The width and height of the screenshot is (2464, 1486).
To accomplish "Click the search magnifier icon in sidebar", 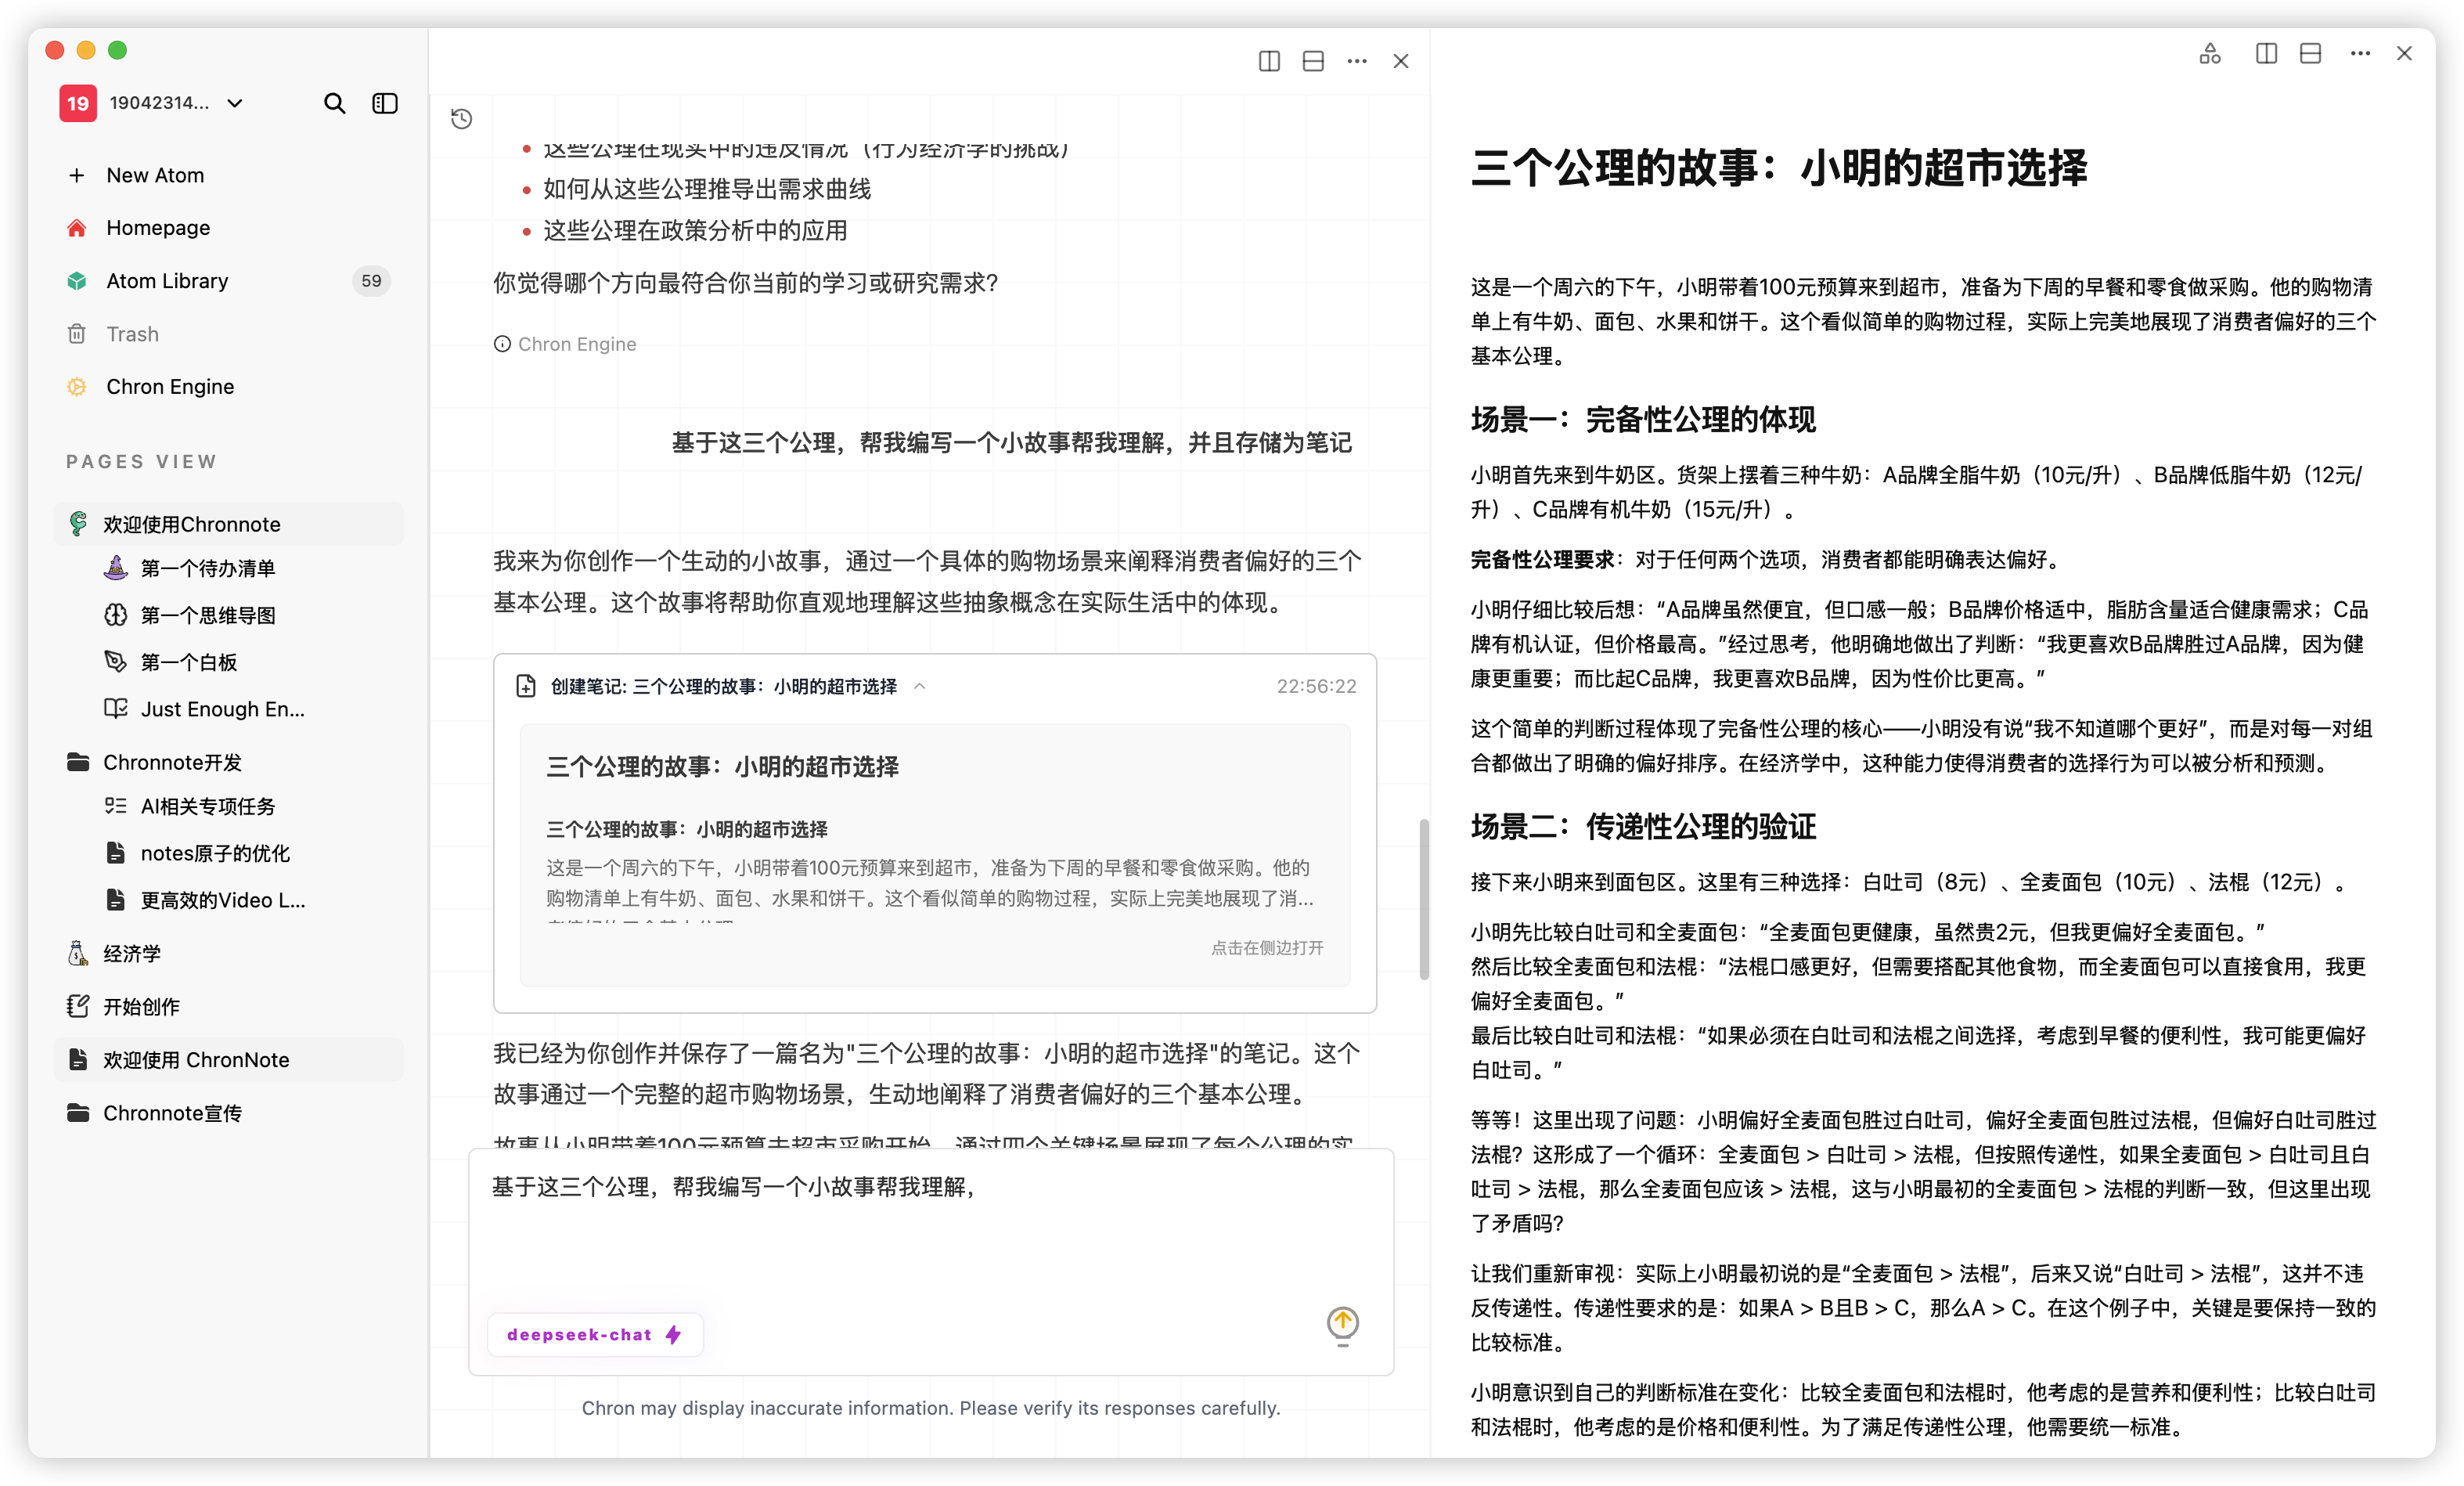I will [334, 103].
